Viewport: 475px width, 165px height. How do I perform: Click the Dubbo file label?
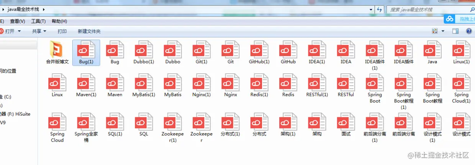[173, 61]
